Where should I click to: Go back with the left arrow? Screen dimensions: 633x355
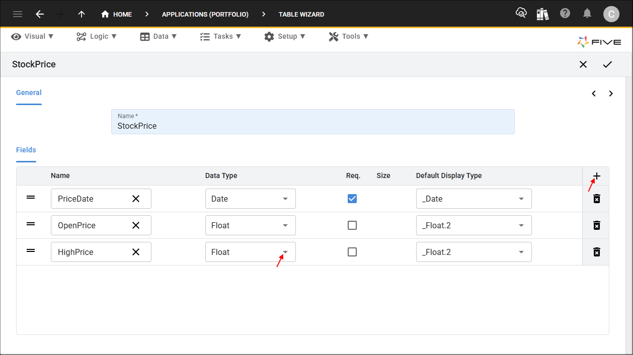[x=40, y=14]
